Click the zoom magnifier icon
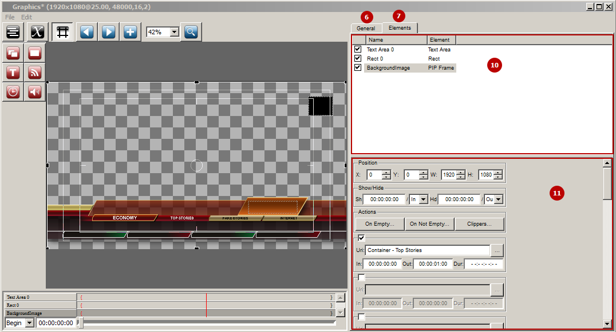This screenshot has width=616, height=332. [191, 32]
